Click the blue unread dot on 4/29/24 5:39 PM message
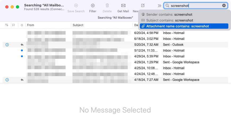 [x=22, y=56]
